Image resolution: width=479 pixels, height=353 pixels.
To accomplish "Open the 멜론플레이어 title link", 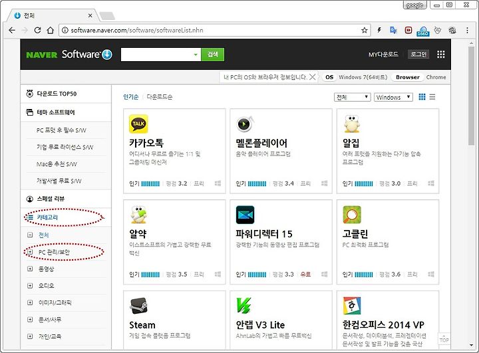I will click(261, 143).
